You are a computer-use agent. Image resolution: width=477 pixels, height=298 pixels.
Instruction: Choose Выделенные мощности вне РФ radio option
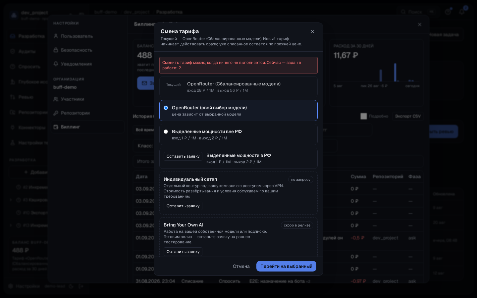pos(166,132)
